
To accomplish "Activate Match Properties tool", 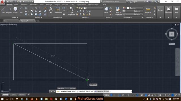I will [118, 11].
